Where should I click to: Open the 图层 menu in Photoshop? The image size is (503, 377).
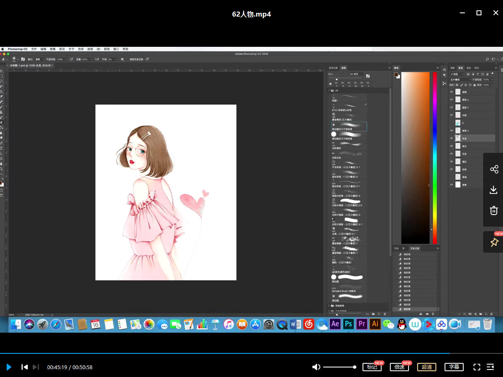pyautogui.click(x=62, y=49)
